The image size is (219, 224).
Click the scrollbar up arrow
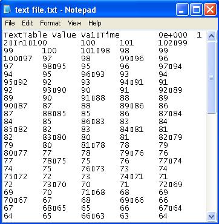[211, 36]
